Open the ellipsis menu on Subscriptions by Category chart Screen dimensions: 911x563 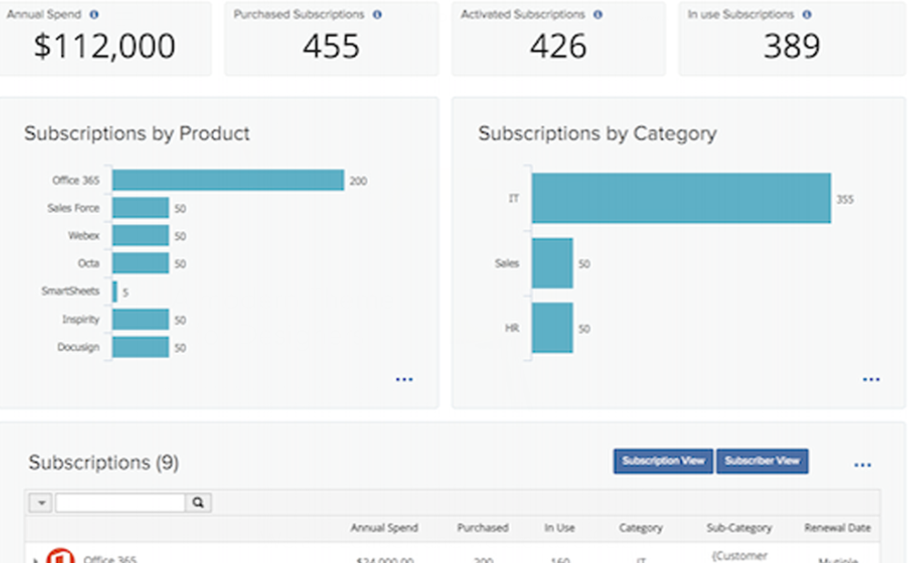tap(871, 379)
